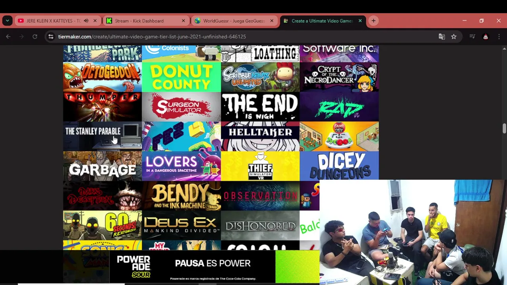Select the Loathing game image
This screenshot has width=507, height=285.
pyautogui.click(x=260, y=53)
